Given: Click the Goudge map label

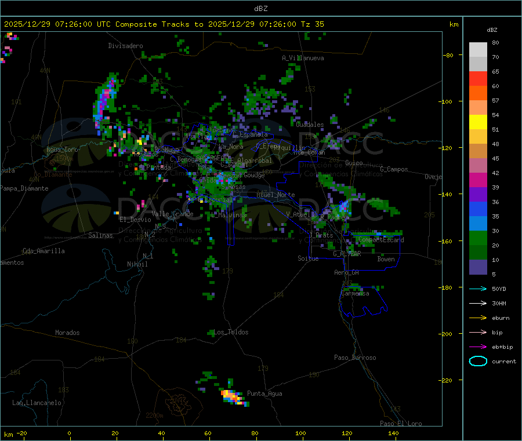Looking at the screenshot, I should pos(254,175).
